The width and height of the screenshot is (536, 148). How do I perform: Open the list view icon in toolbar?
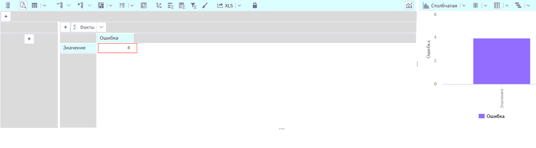pos(8,5)
